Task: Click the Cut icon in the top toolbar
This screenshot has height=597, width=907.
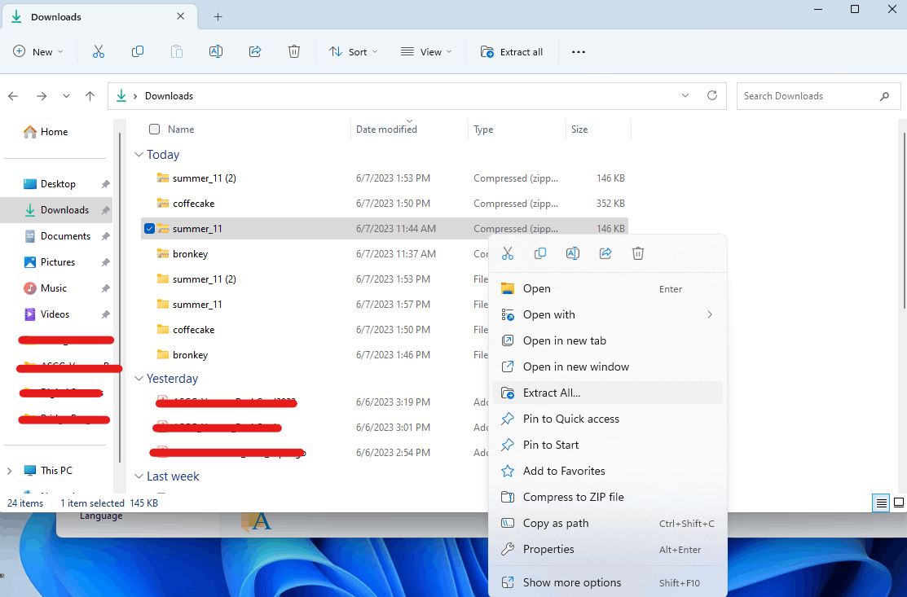Action: tap(99, 51)
